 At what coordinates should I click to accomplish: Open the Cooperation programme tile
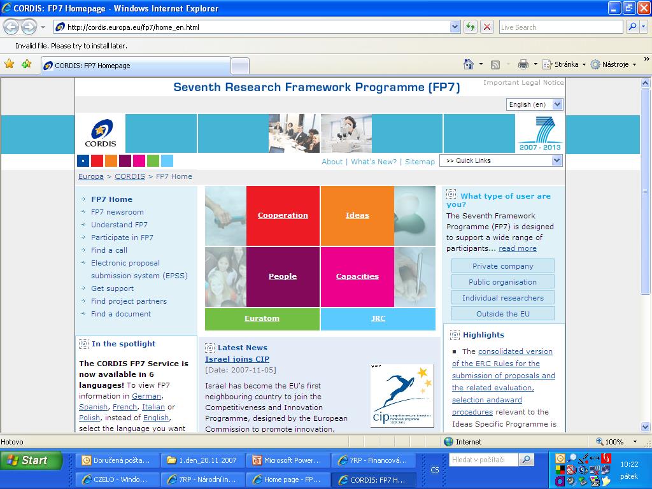point(283,215)
